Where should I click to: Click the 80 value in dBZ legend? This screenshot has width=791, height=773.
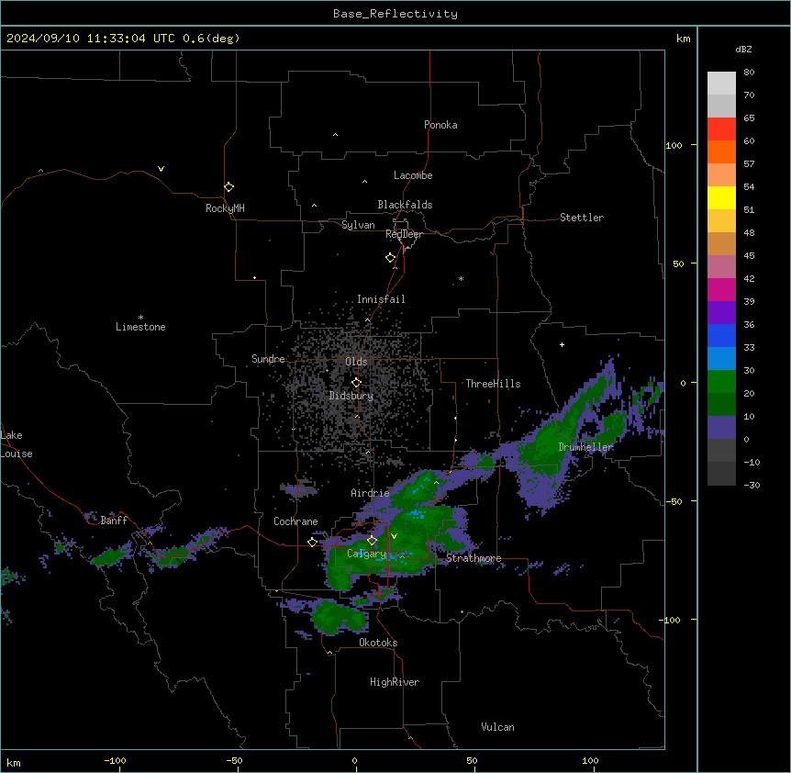[x=749, y=73]
